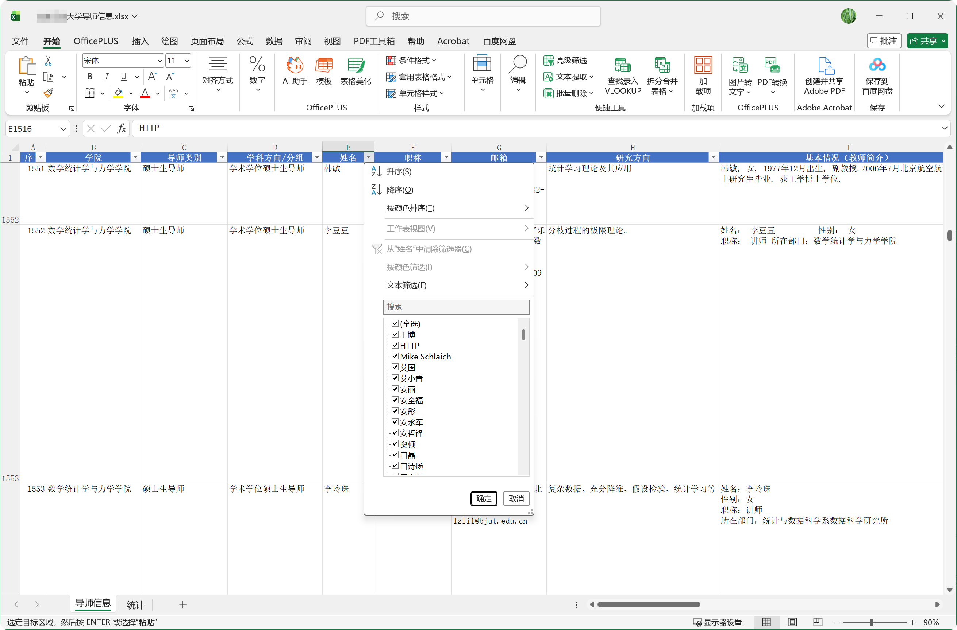Uncheck the 王博 filter checkbox

click(395, 334)
